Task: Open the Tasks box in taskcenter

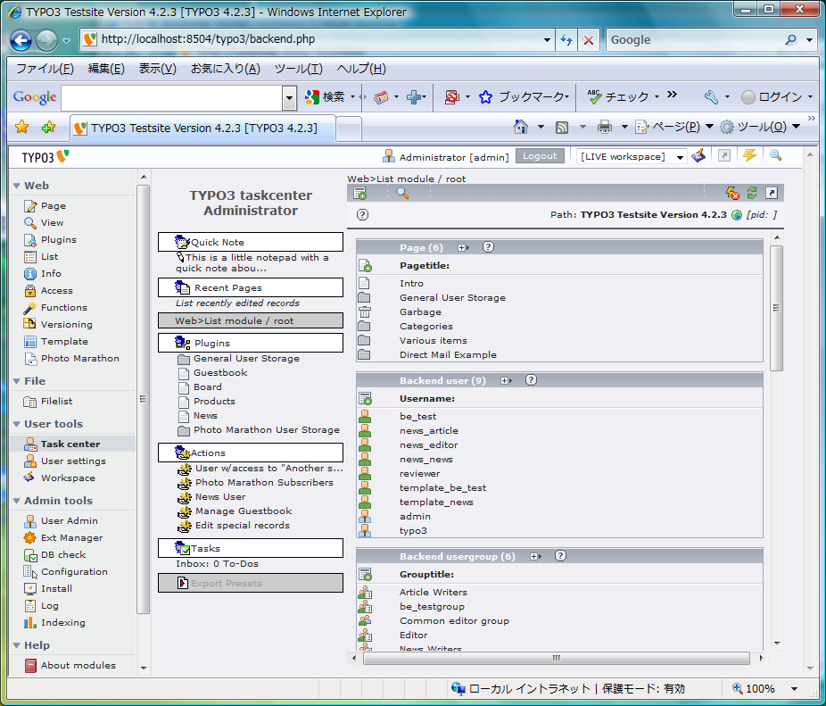Action: point(251,548)
